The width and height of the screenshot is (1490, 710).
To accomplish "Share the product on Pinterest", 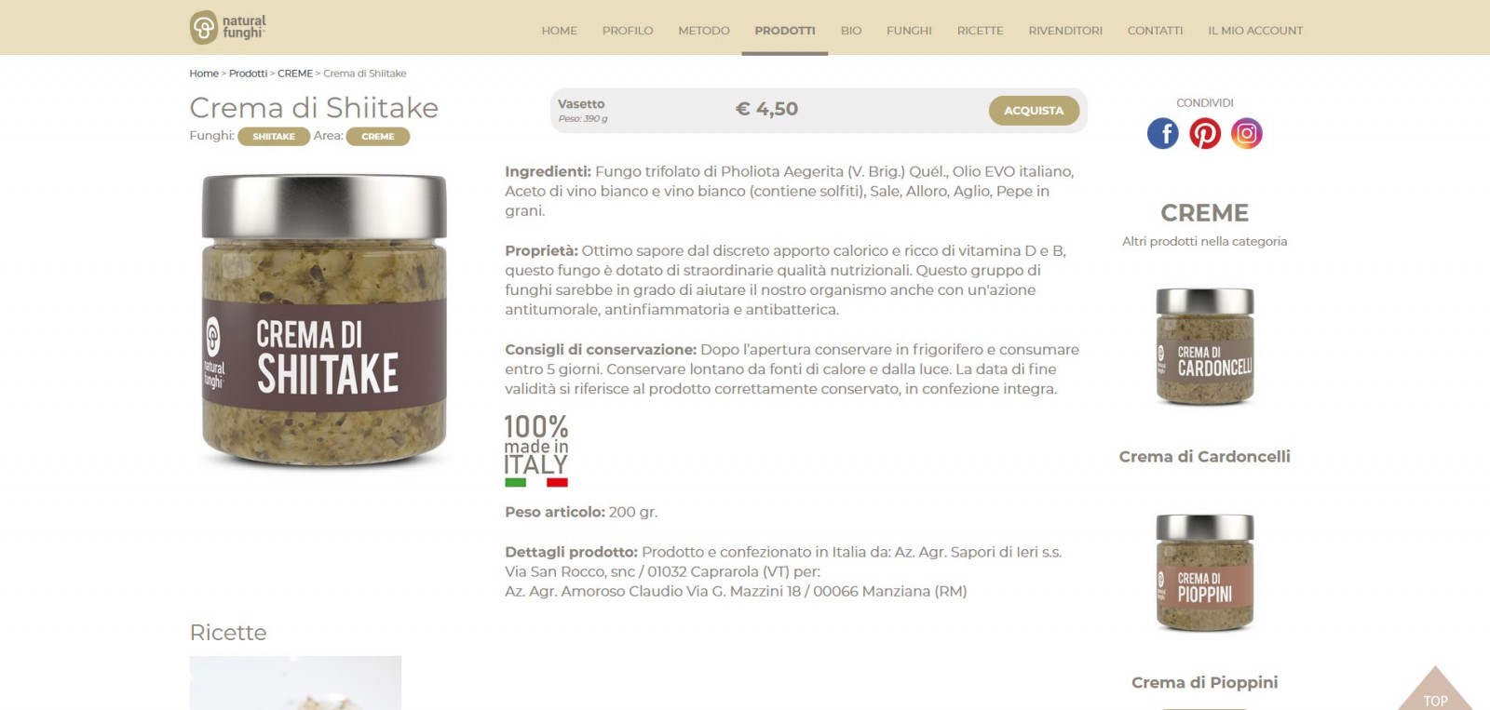I will 1205,133.
